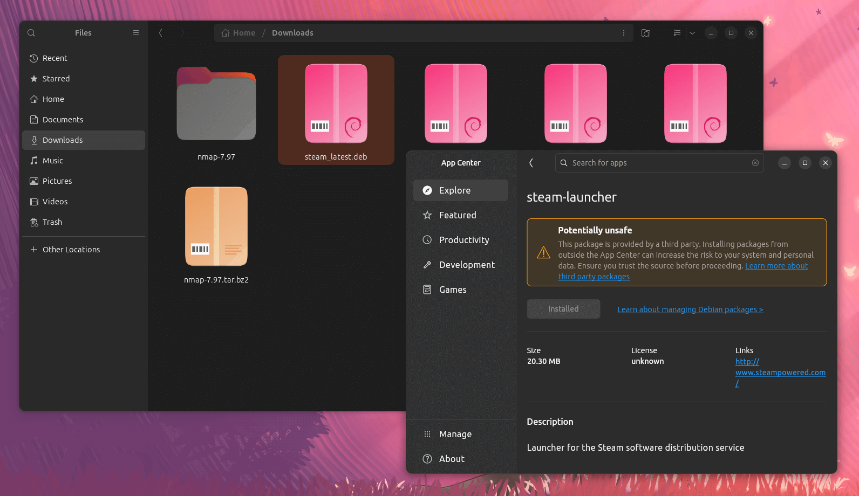Select the nmap-7.97.tar.bz2 archive icon
This screenshot has width=859, height=496.
coord(216,226)
